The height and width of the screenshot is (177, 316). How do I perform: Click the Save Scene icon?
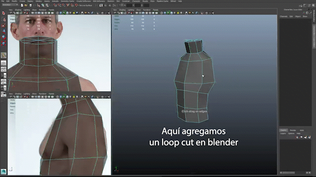31,5
